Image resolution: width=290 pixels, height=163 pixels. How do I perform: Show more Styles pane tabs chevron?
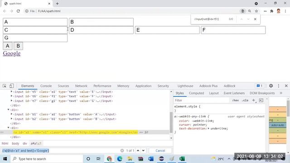[x=281, y=93]
